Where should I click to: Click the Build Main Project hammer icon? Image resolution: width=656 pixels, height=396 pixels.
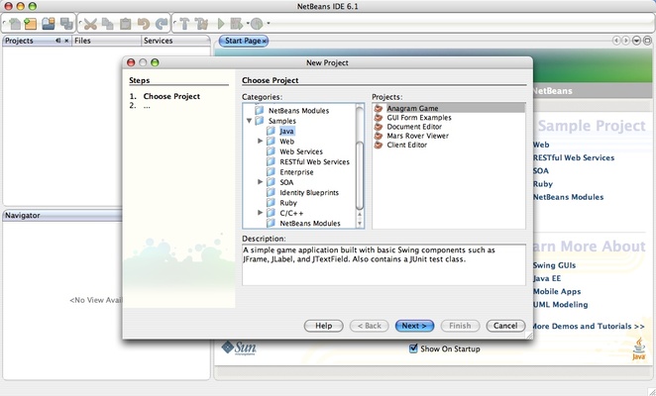click(184, 24)
